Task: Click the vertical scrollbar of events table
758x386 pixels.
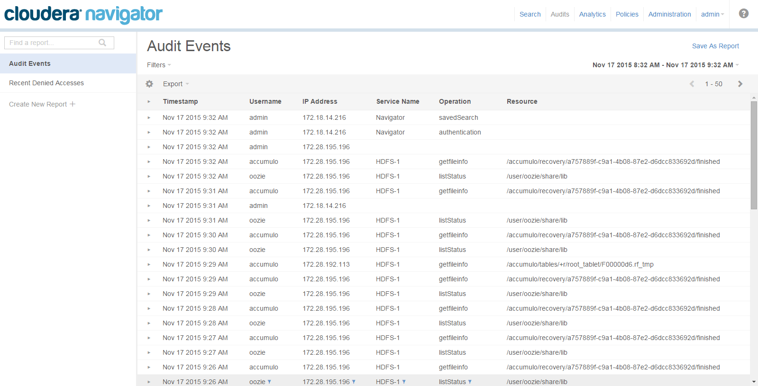Action: pyautogui.click(x=754, y=155)
